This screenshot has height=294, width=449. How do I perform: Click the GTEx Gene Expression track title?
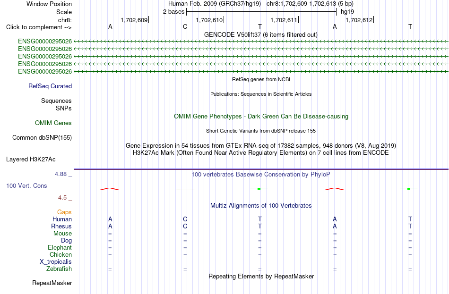coord(261,145)
